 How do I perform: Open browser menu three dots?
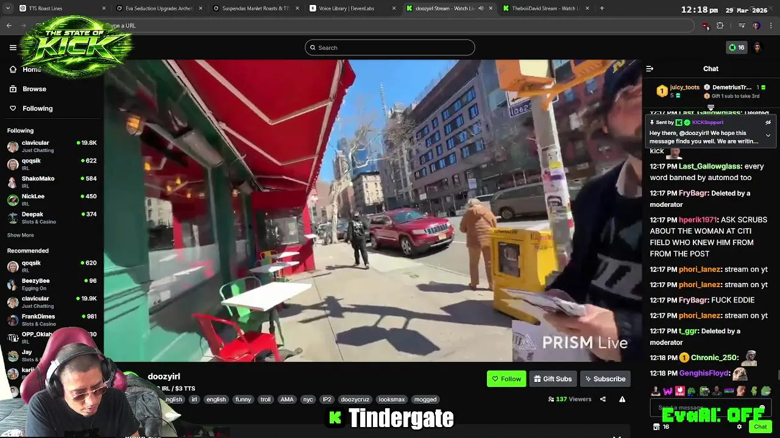coord(771,26)
